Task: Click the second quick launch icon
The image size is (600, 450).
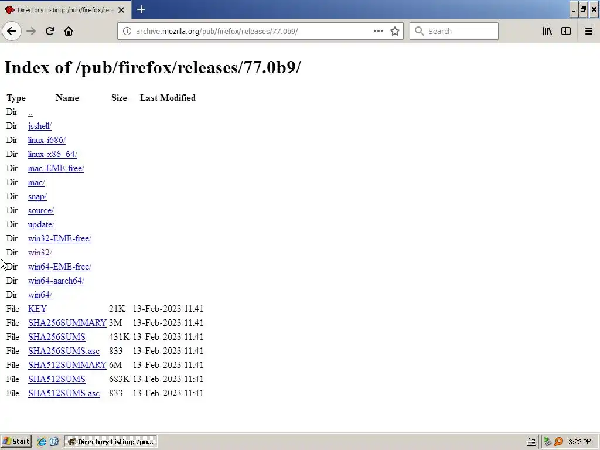Action: [x=54, y=442]
